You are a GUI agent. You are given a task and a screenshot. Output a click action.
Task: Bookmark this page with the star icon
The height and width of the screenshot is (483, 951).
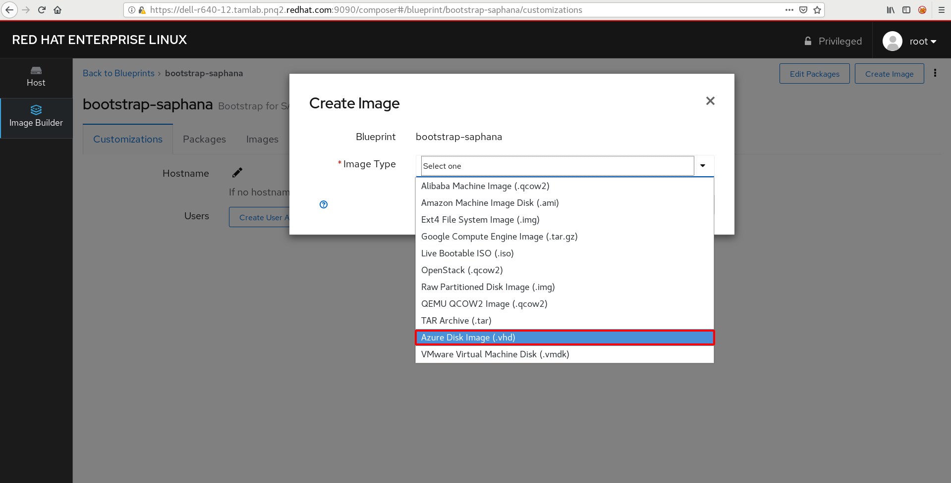click(x=817, y=10)
